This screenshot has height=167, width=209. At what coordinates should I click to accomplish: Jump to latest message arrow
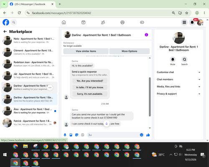pyautogui.click(x=107, y=124)
